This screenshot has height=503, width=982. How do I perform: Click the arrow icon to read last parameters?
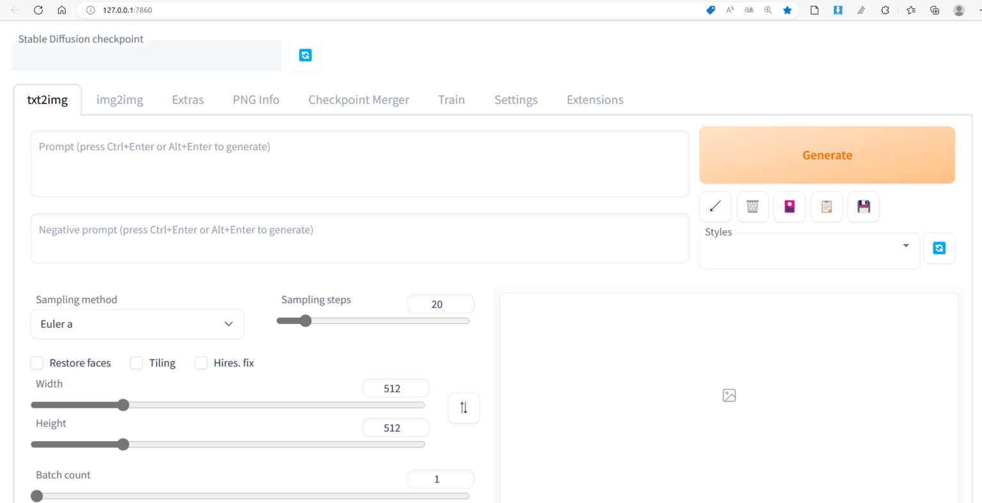tap(715, 206)
